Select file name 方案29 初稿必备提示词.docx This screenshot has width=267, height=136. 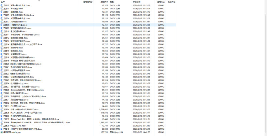(x=16, y=93)
